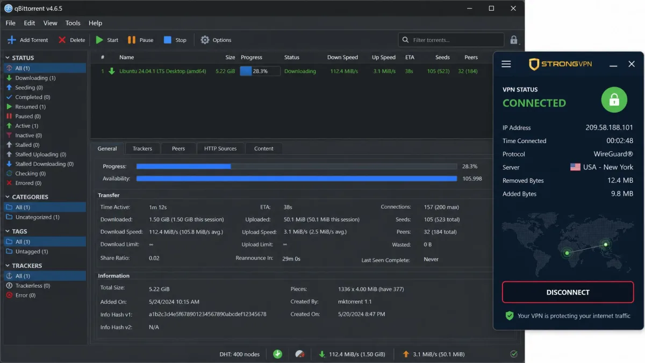This screenshot has width=645, height=363.
Task: Click the green download arrow of Ubuntu torrent
Action: pyautogui.click(x=112, y=71)
